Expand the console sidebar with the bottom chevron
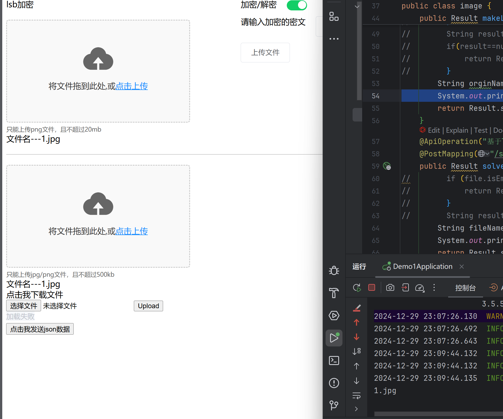The image size is (503, 419). pyautogui.click(x=357, y=409)
